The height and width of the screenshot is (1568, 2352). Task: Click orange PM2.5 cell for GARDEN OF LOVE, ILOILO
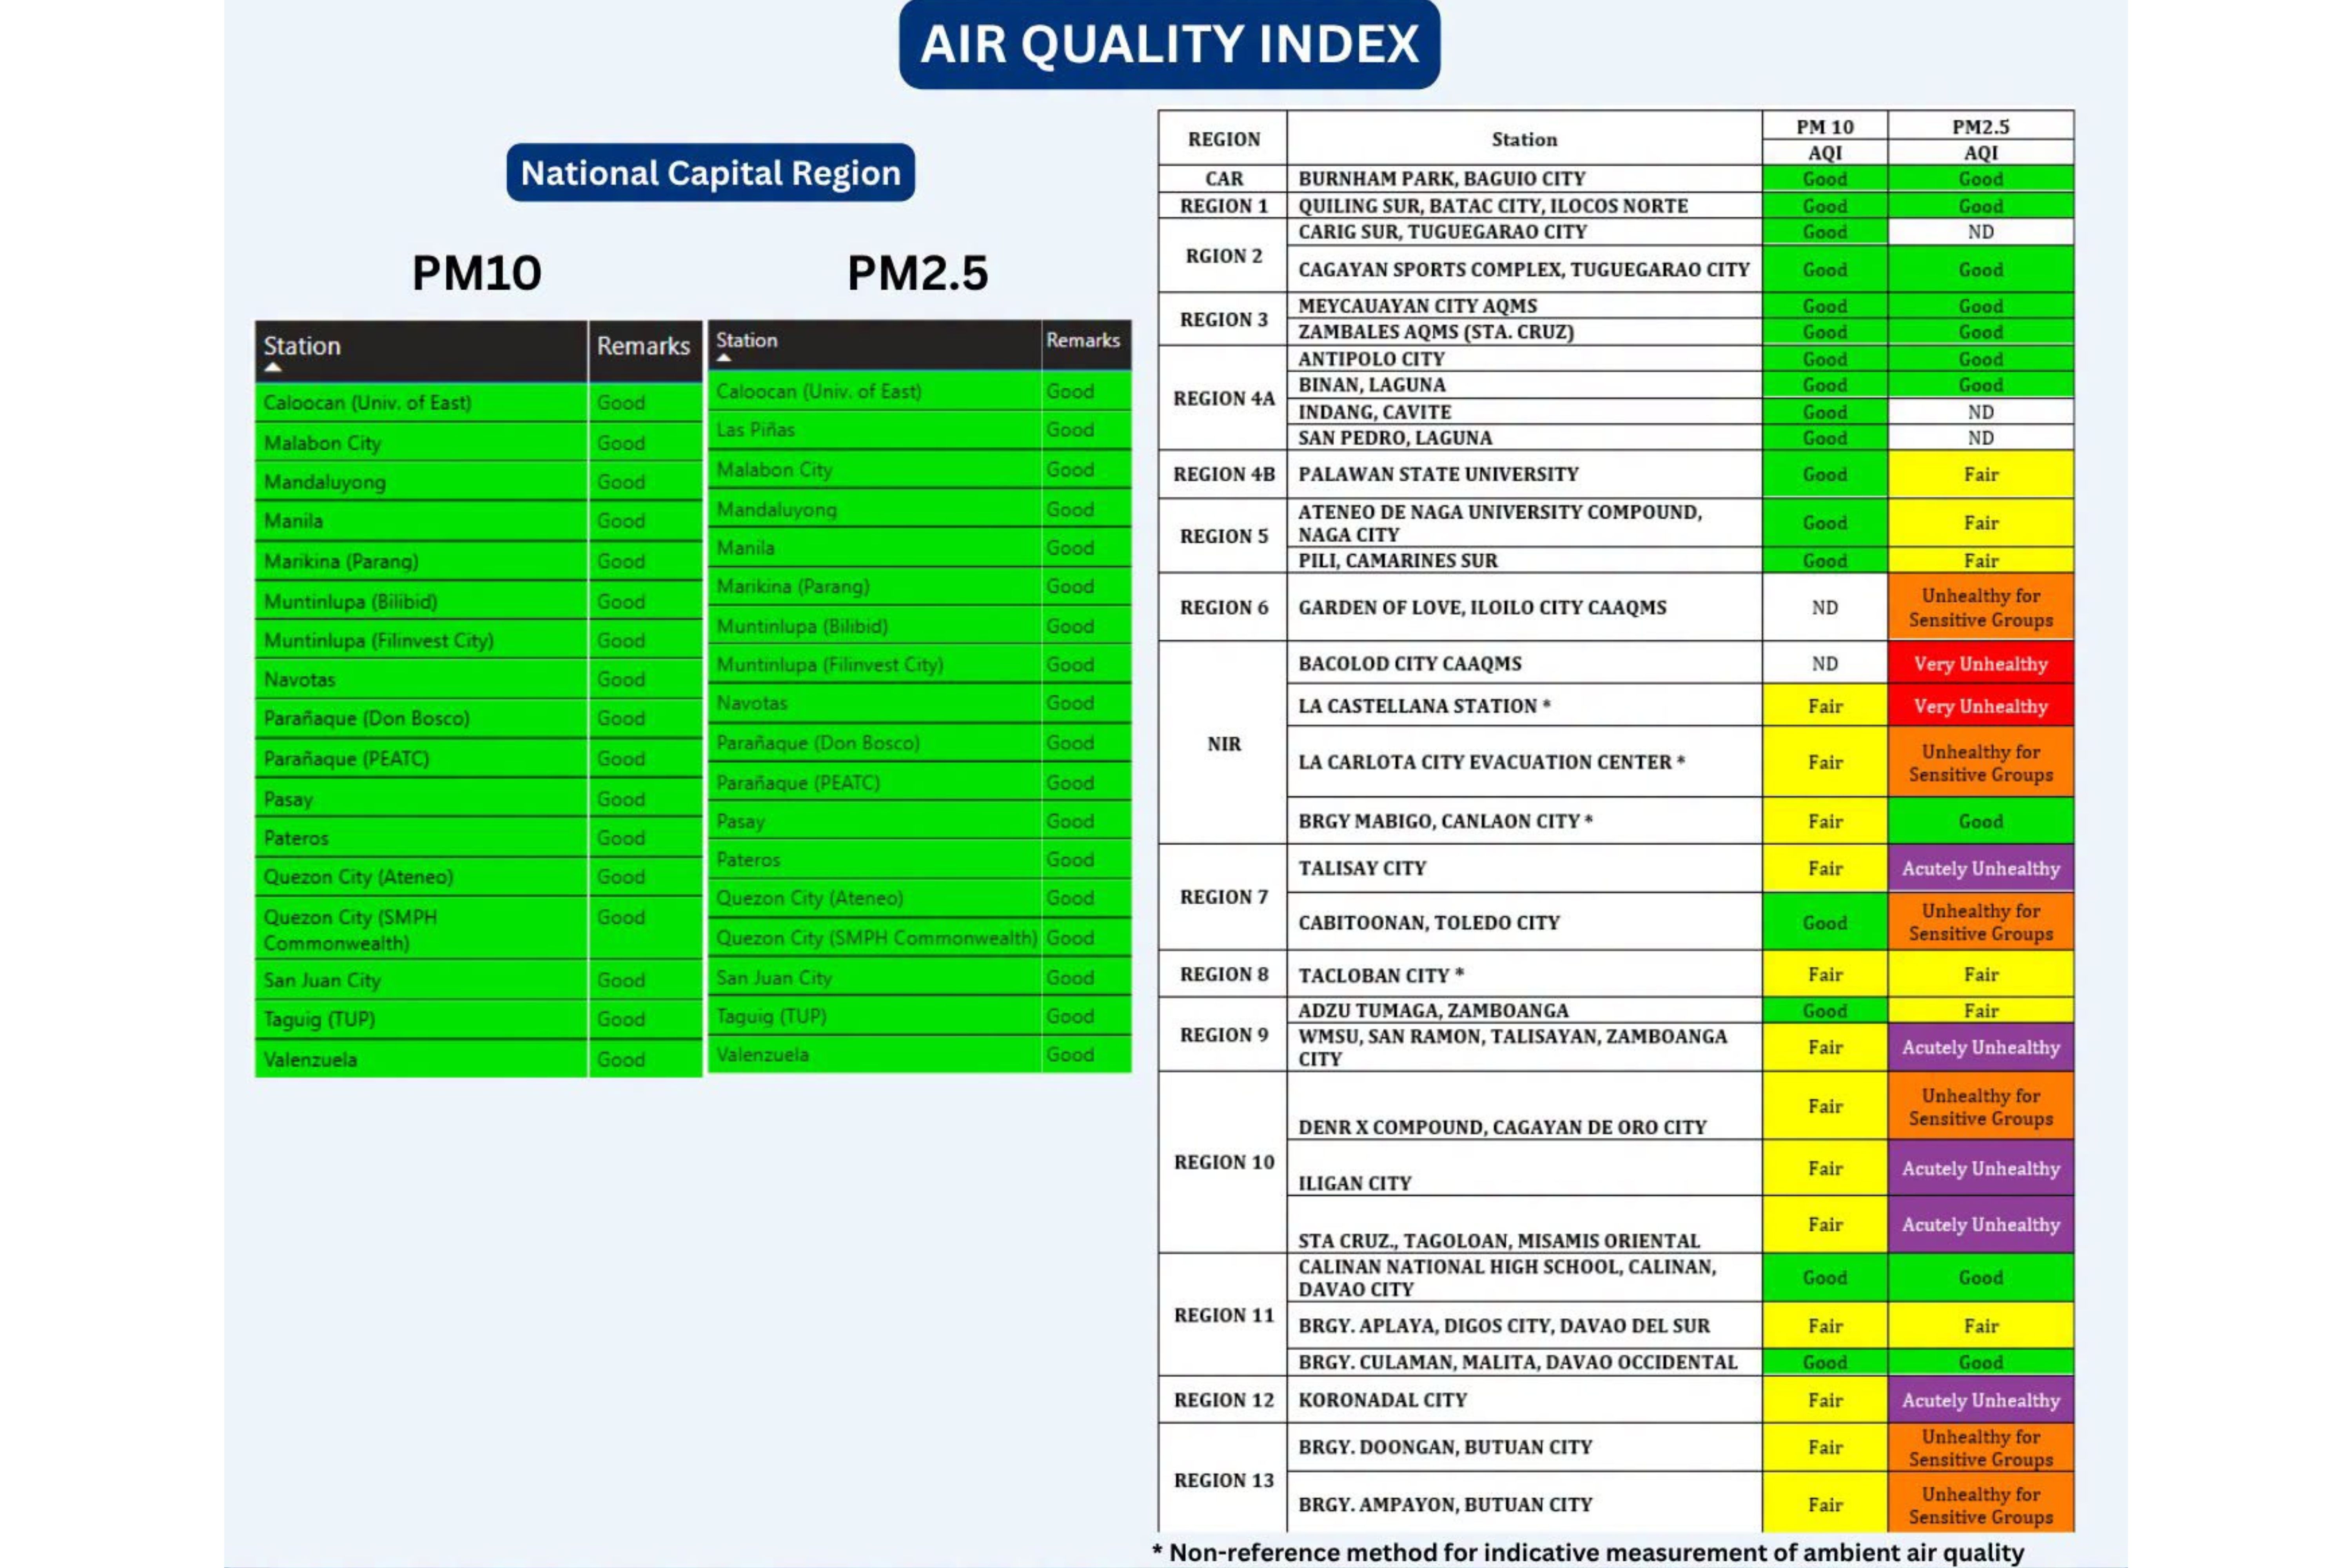pyautogui.click(x=1981, y=607)
